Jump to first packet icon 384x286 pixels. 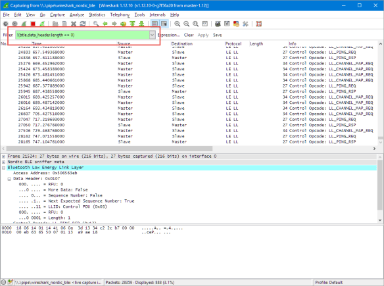132,24
